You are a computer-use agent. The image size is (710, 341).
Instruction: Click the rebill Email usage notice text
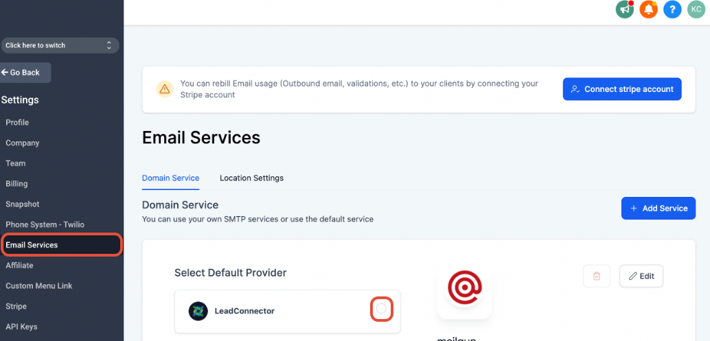pyautogui.click(x=359, y=89)
